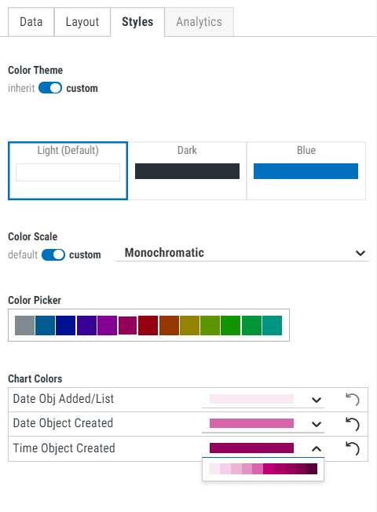This screenshot has width=377, height=512.
Task: Open the Analytics tab
Action: [x=199, y=22]
